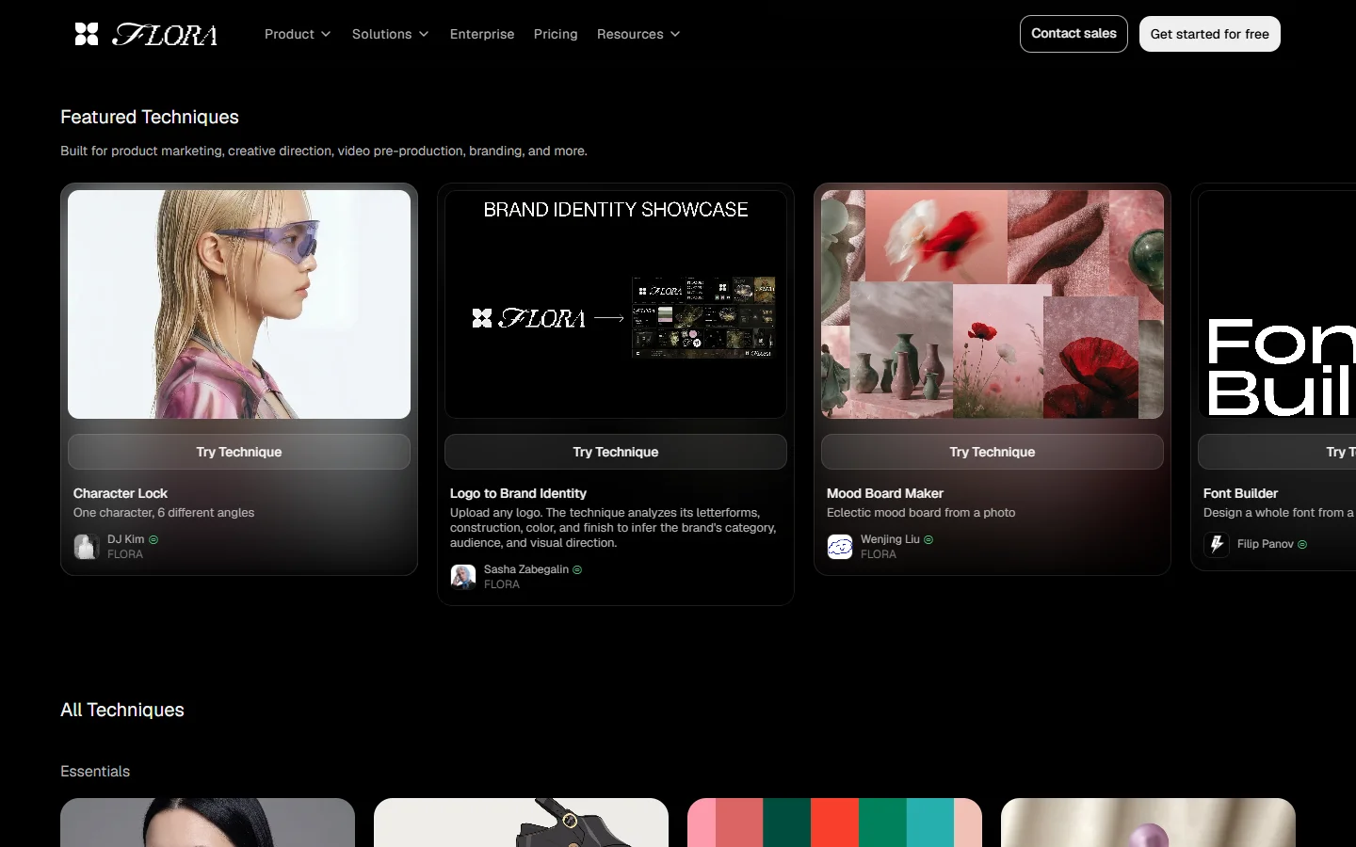Click the Logo to Brand Identity title
Image resolution: width=1356 pixels, height=847 pixels.
click(x=518, y=493)
